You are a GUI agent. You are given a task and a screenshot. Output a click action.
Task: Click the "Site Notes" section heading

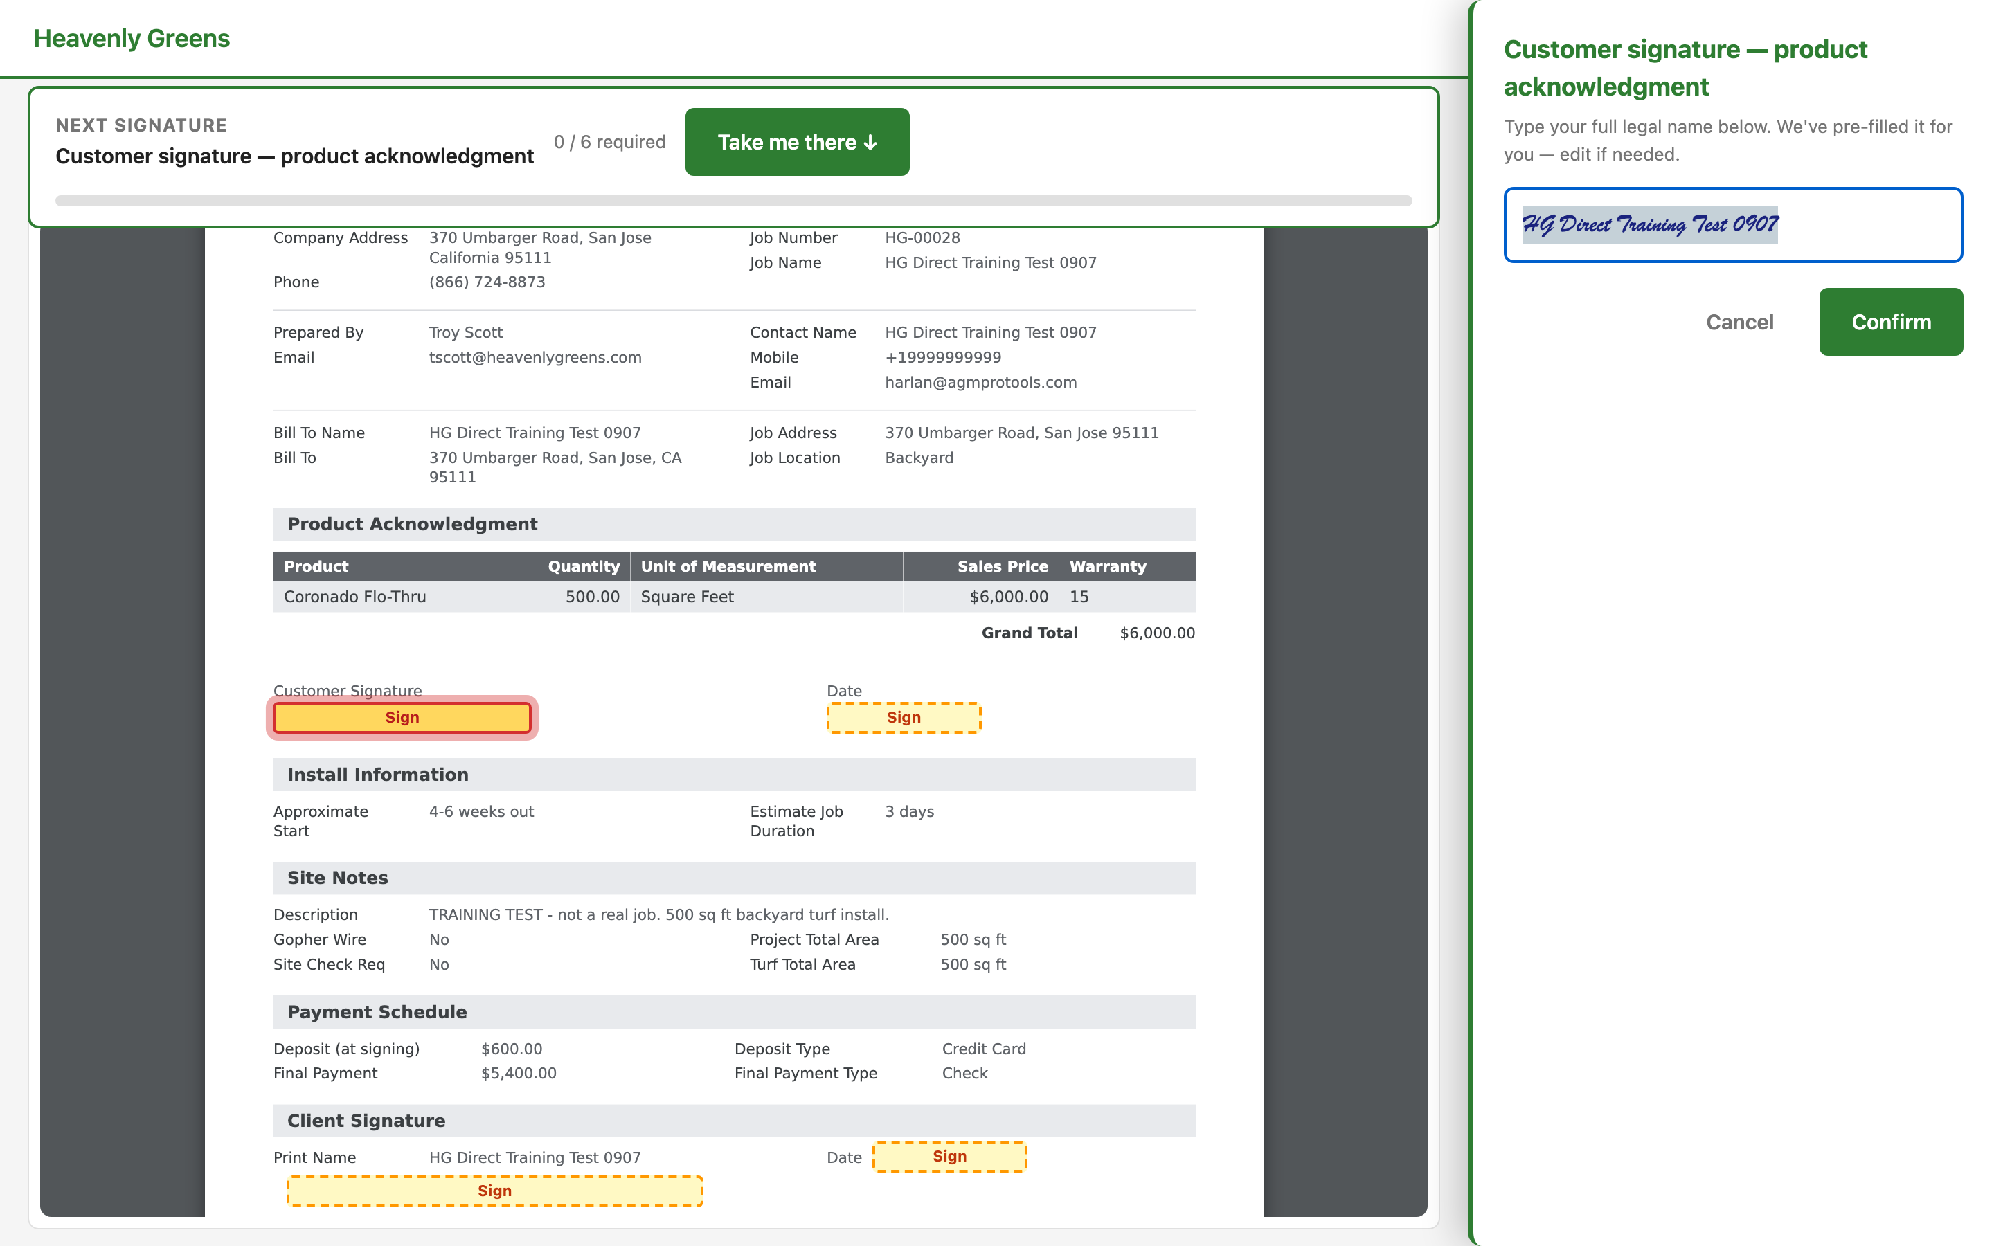tap(337, 878)
